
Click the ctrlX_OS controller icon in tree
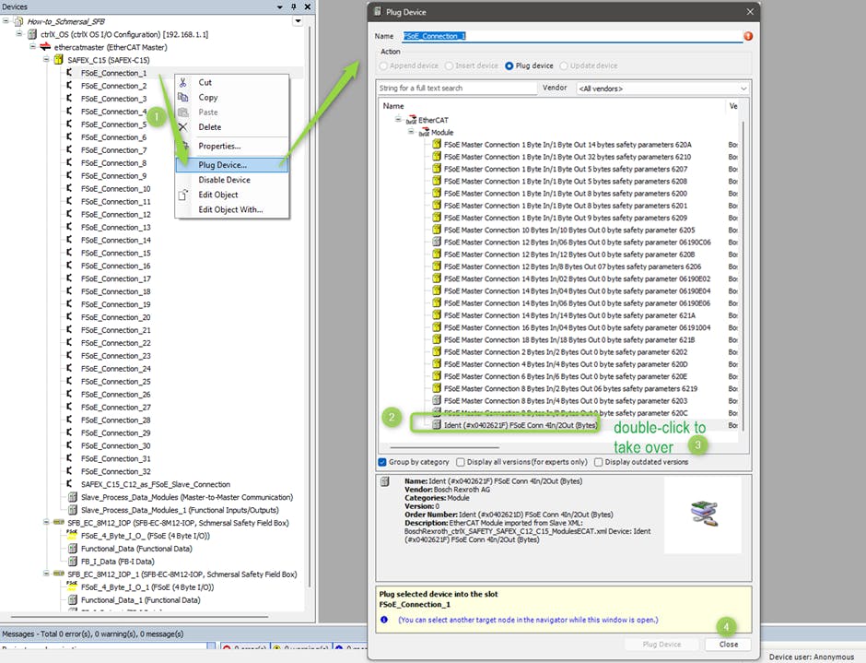click(x=32, y=34)
